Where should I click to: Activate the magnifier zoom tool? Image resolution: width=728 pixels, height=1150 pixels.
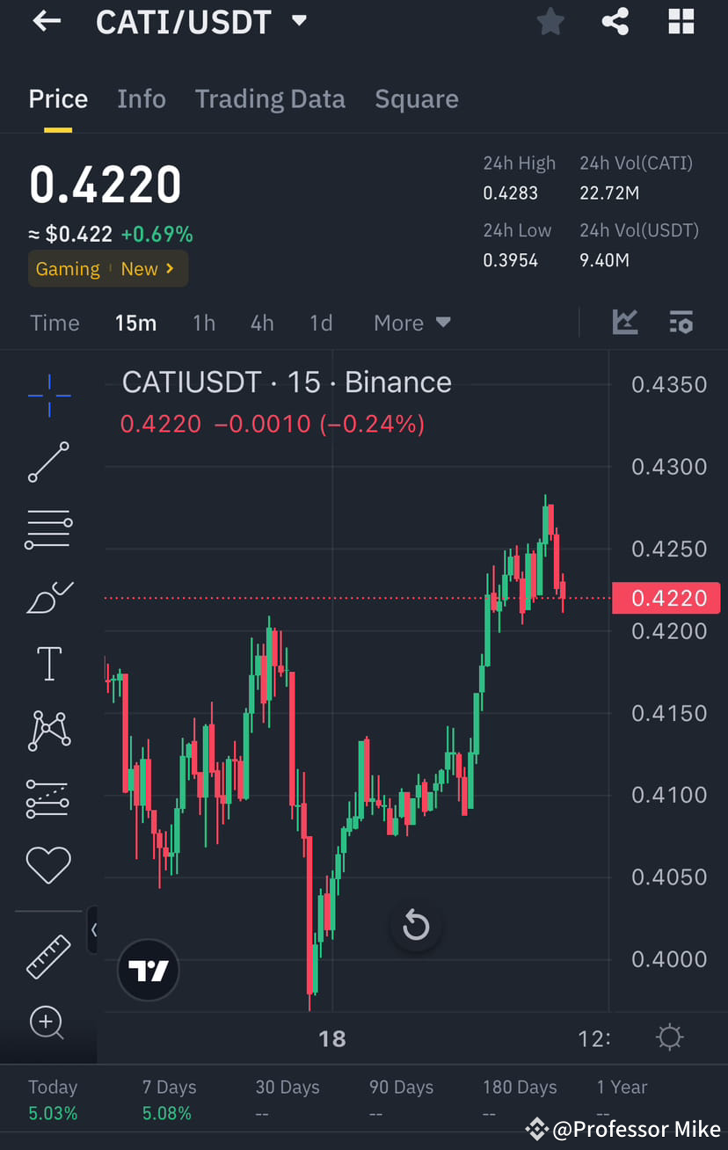click(x=47, y=1023)
